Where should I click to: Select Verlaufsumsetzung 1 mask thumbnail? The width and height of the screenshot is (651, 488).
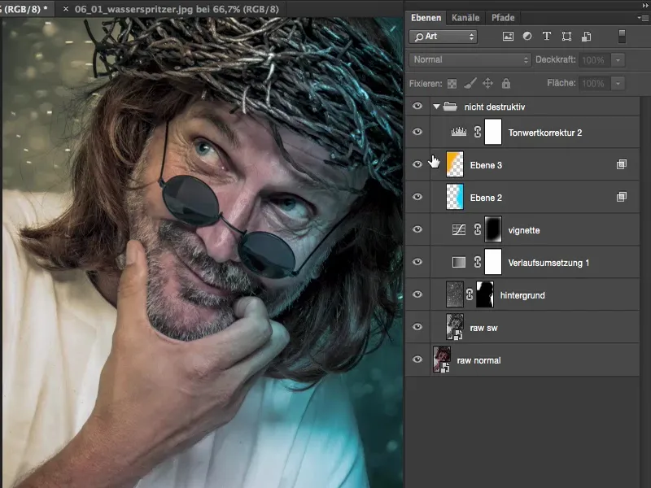493,262
